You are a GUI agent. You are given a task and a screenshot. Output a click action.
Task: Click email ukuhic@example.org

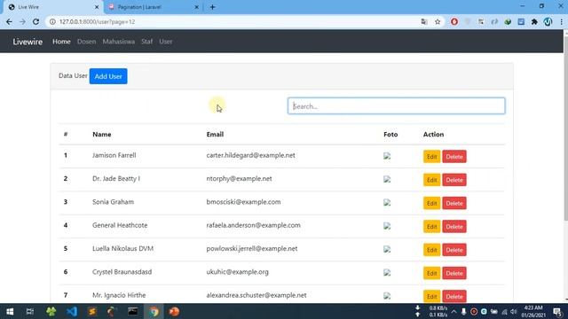pyautogui.click(x=237, y=272)
